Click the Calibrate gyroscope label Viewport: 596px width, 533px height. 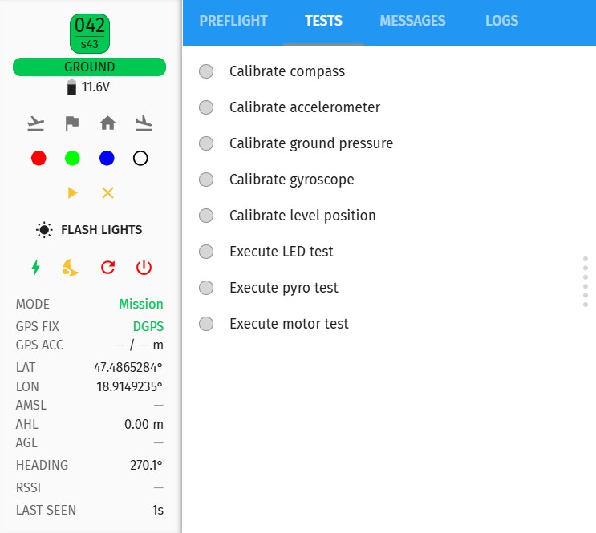tap(291, 180)
